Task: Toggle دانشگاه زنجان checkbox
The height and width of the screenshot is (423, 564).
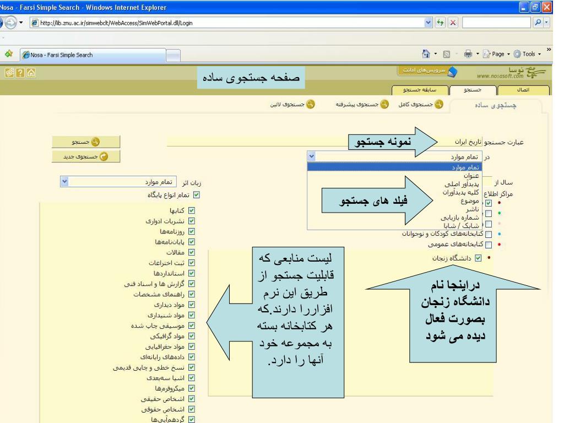Action: coord(478,258)
